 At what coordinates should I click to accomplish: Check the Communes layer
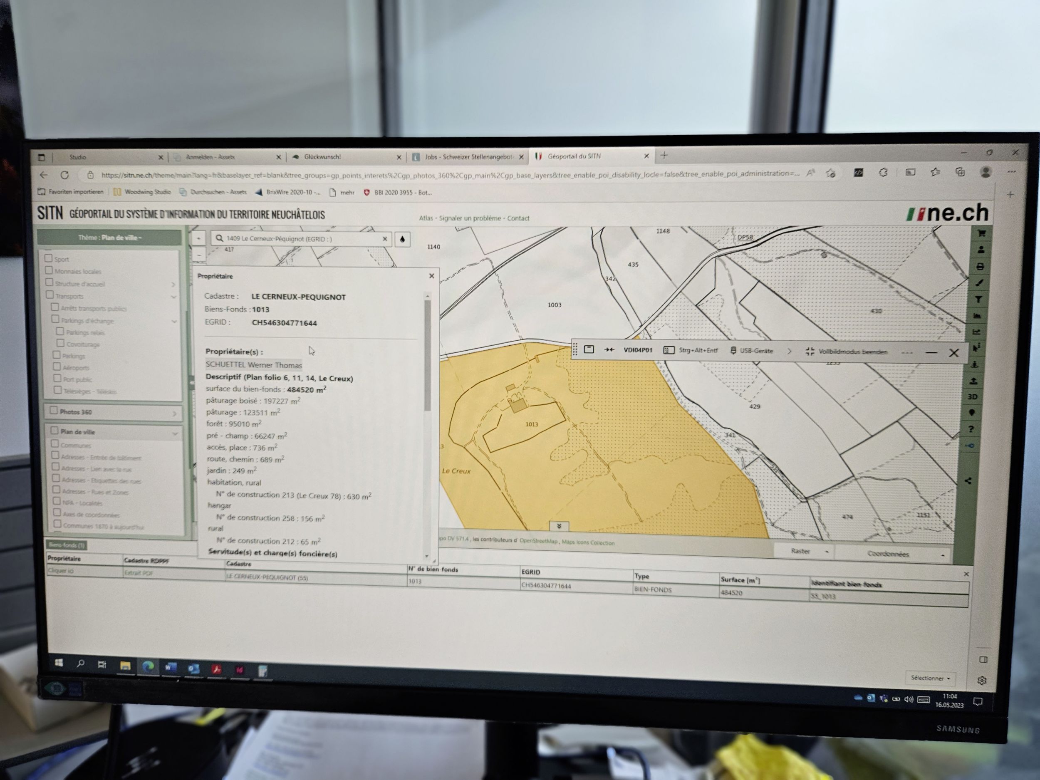click(55, 444)
